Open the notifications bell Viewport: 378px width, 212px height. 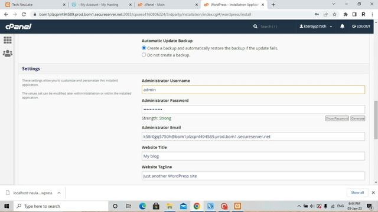342,26
